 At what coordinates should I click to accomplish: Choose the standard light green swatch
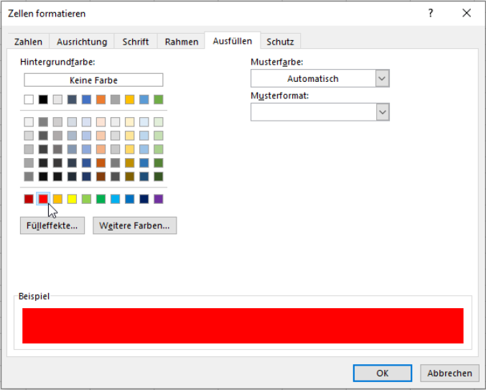pyautogui.click(x=86, y=199)
